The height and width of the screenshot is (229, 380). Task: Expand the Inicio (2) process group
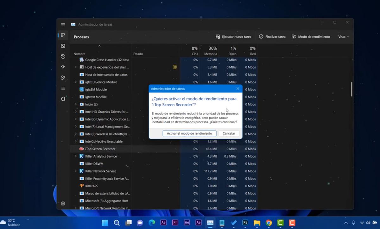[x=75, y=104]
